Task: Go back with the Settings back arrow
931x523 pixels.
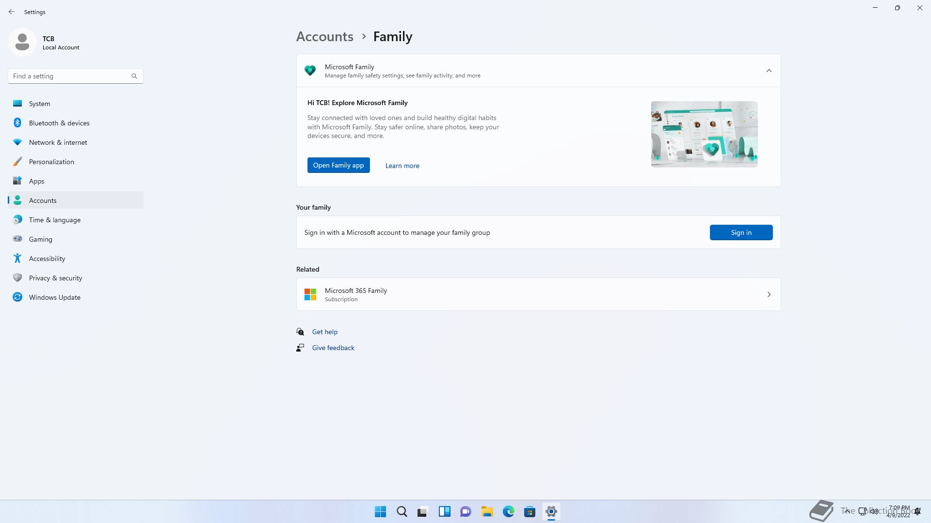Action: tap(12, 12)
